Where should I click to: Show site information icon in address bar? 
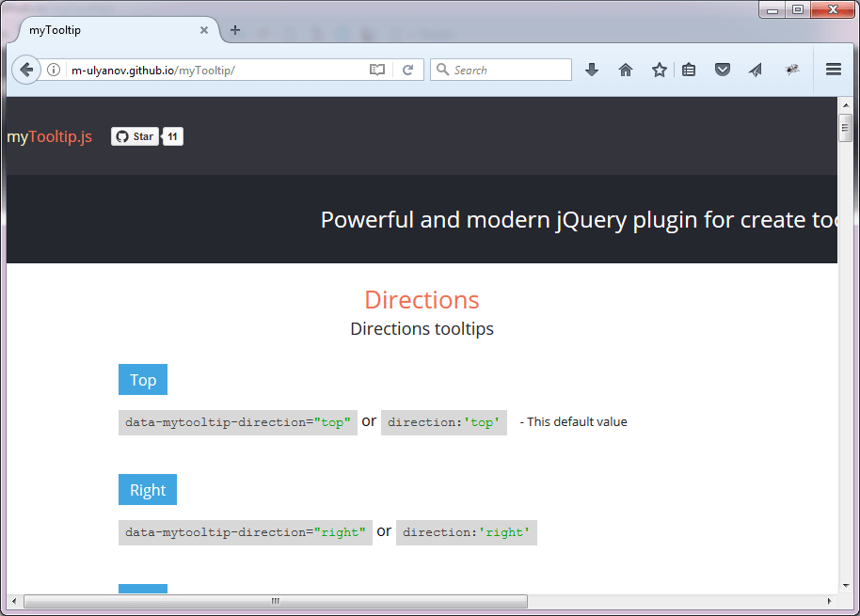tap(54, 70)
